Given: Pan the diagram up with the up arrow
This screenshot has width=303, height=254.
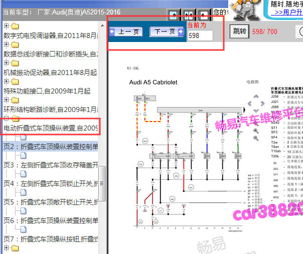Looking at the screenshot, I should pos(256,96).
